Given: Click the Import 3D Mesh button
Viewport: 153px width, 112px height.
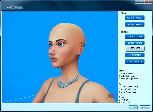Looking at the screenshot, I should pos(135,24).
